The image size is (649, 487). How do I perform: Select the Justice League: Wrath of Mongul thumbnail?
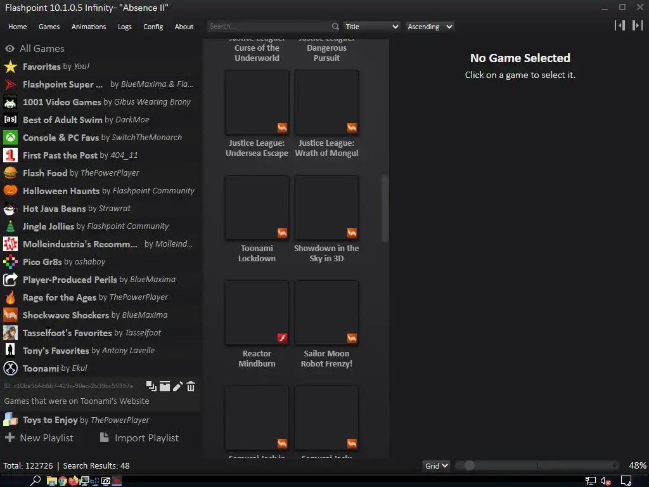click(x=326, y=102)
